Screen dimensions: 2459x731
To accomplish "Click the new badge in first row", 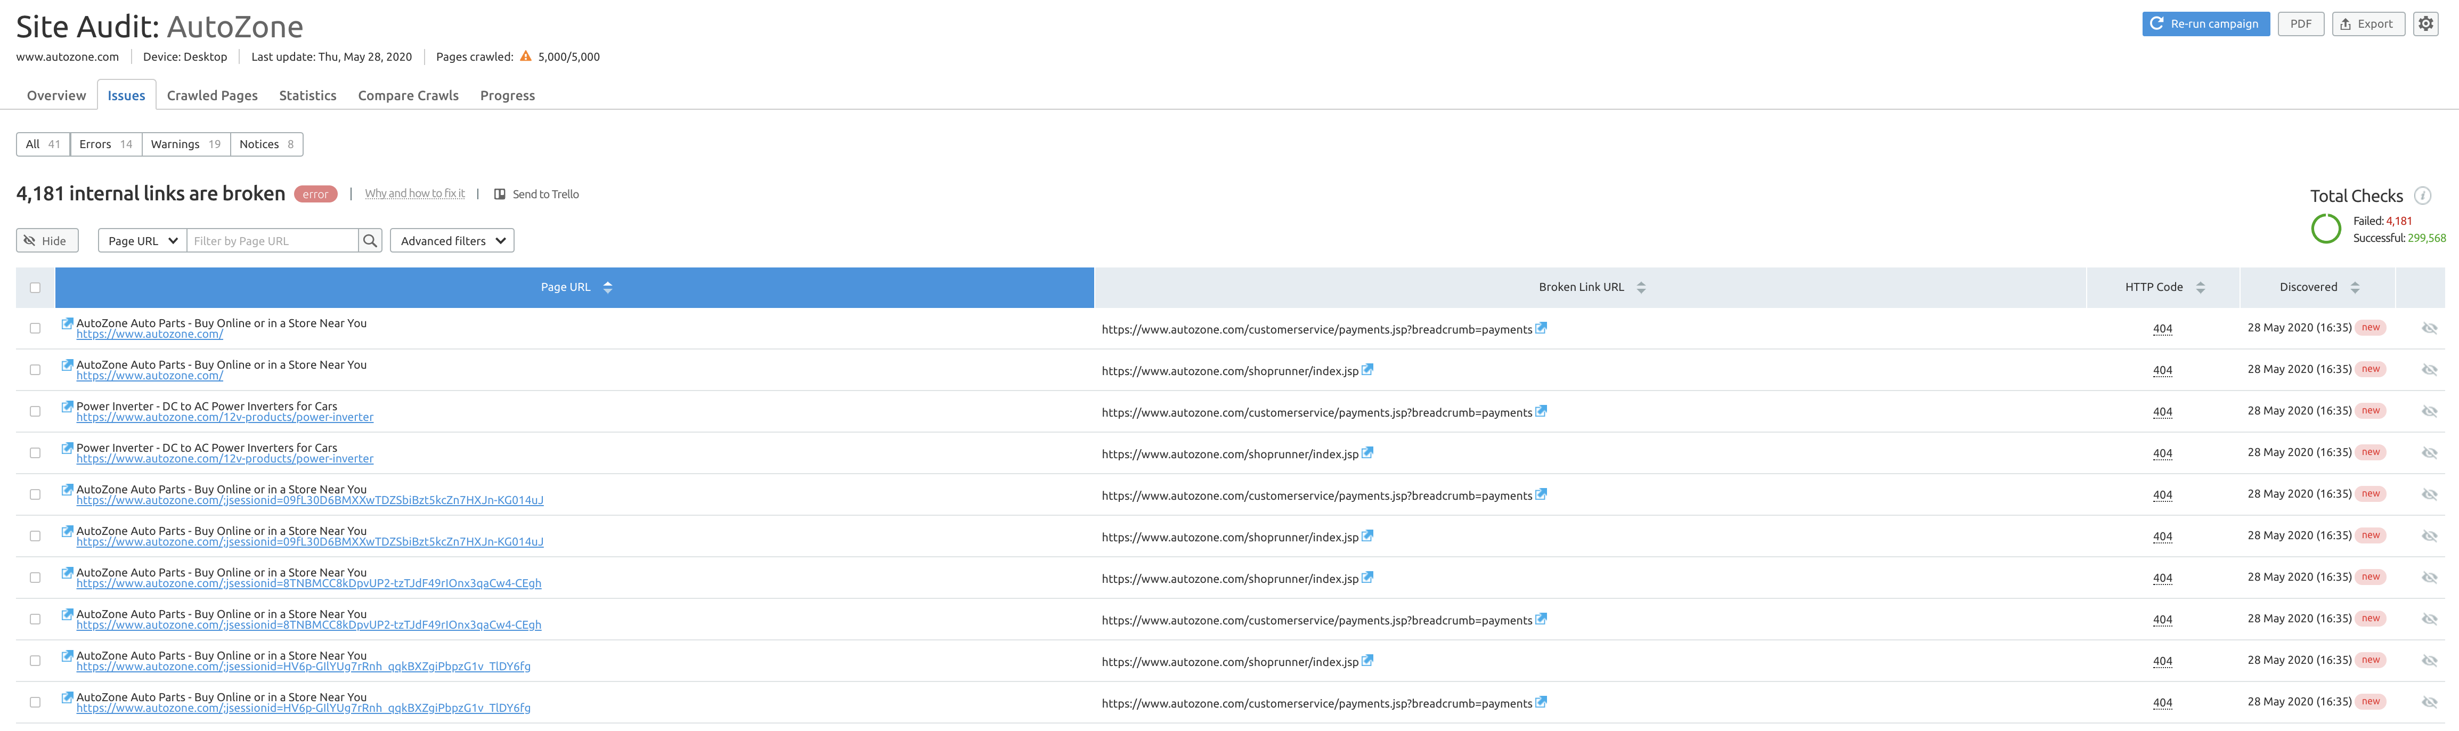I will coord(2370,327).
